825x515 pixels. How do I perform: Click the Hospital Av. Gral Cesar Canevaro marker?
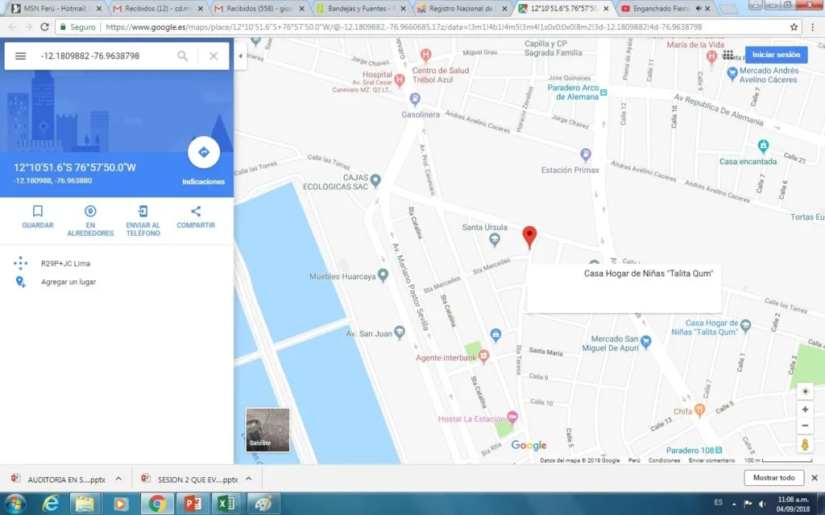(400, 80)
